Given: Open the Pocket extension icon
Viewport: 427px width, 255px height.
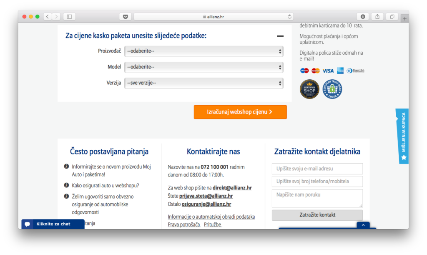Looking at the screenshot, I should coord(126,17).
